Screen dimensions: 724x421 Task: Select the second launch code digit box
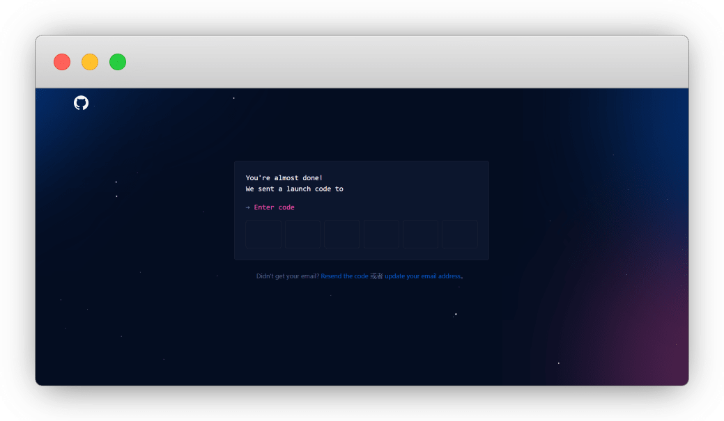[x=302, y=234]
